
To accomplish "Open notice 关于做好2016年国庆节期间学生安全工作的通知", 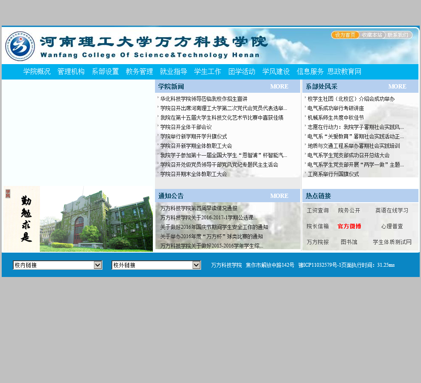I will click(x=214, y=227).
